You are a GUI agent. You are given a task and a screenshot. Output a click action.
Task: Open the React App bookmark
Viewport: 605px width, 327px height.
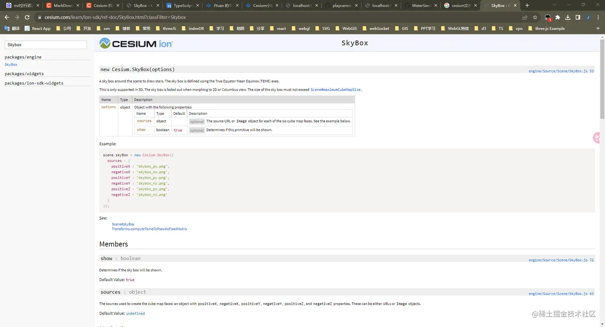(38, 28)
